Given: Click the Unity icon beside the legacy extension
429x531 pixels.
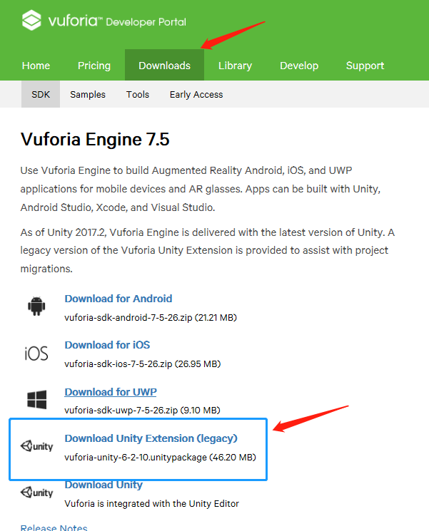Looking at the screenshot, I should click(x=36, y=447).
